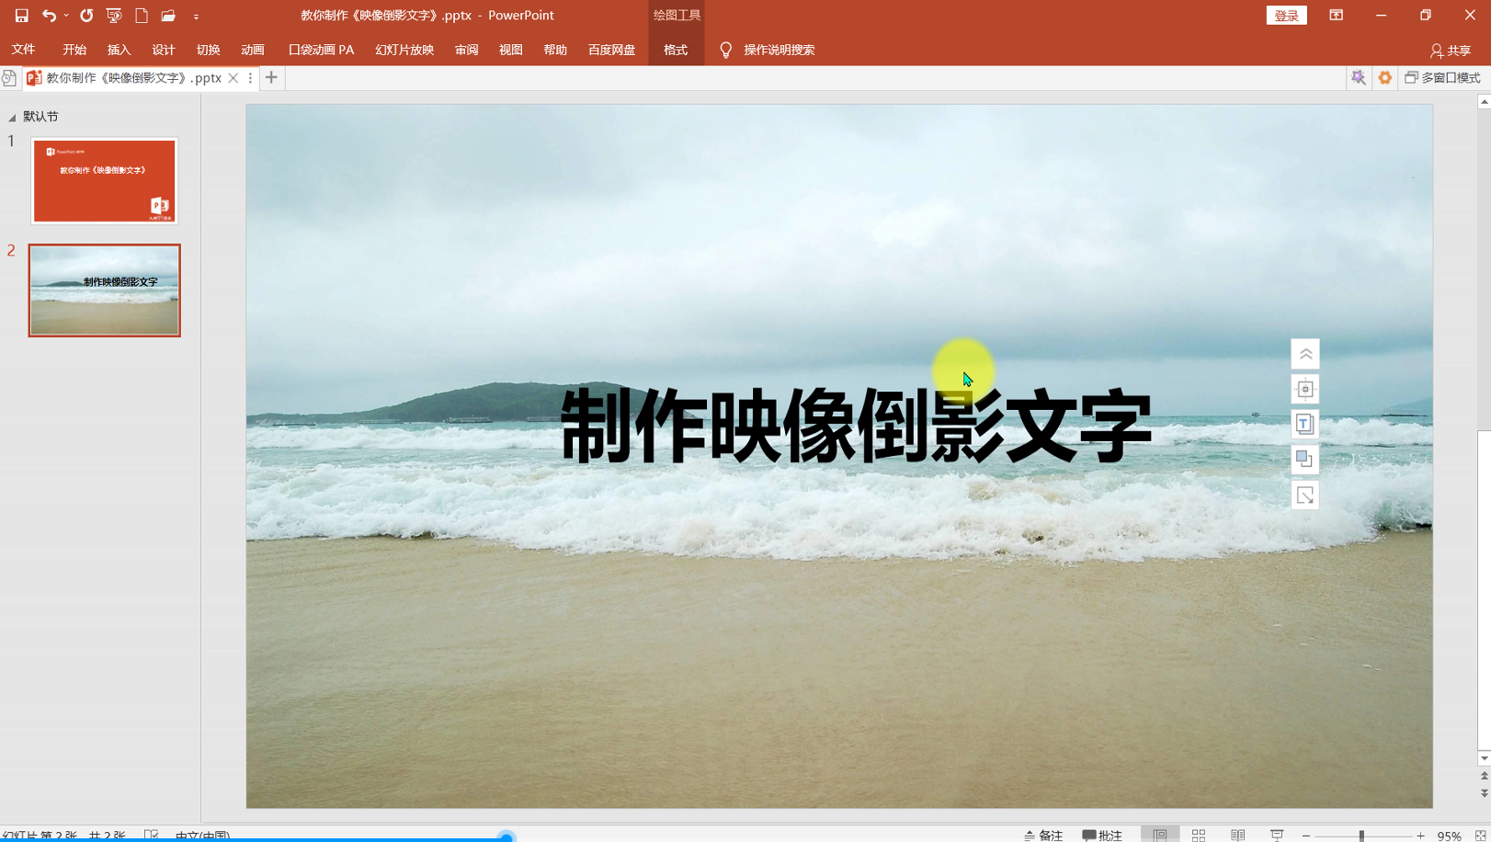Open the 帮助 ribbon tab
Screen dimensions: 1491x842
555,50
